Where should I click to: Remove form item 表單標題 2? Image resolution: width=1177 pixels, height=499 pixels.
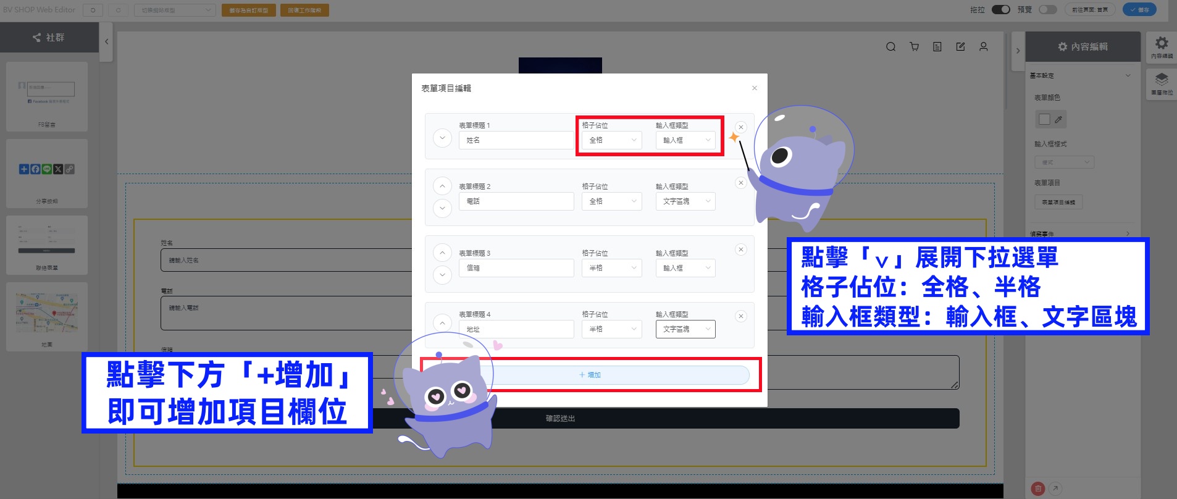click(x=741, y=183)
